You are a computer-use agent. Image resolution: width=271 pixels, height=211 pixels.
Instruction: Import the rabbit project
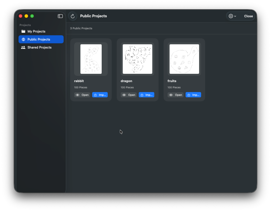point(100,95)
